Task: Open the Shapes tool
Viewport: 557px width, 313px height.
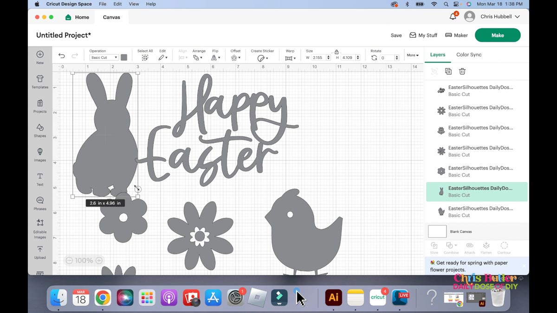Action: [x=40, y=131]
